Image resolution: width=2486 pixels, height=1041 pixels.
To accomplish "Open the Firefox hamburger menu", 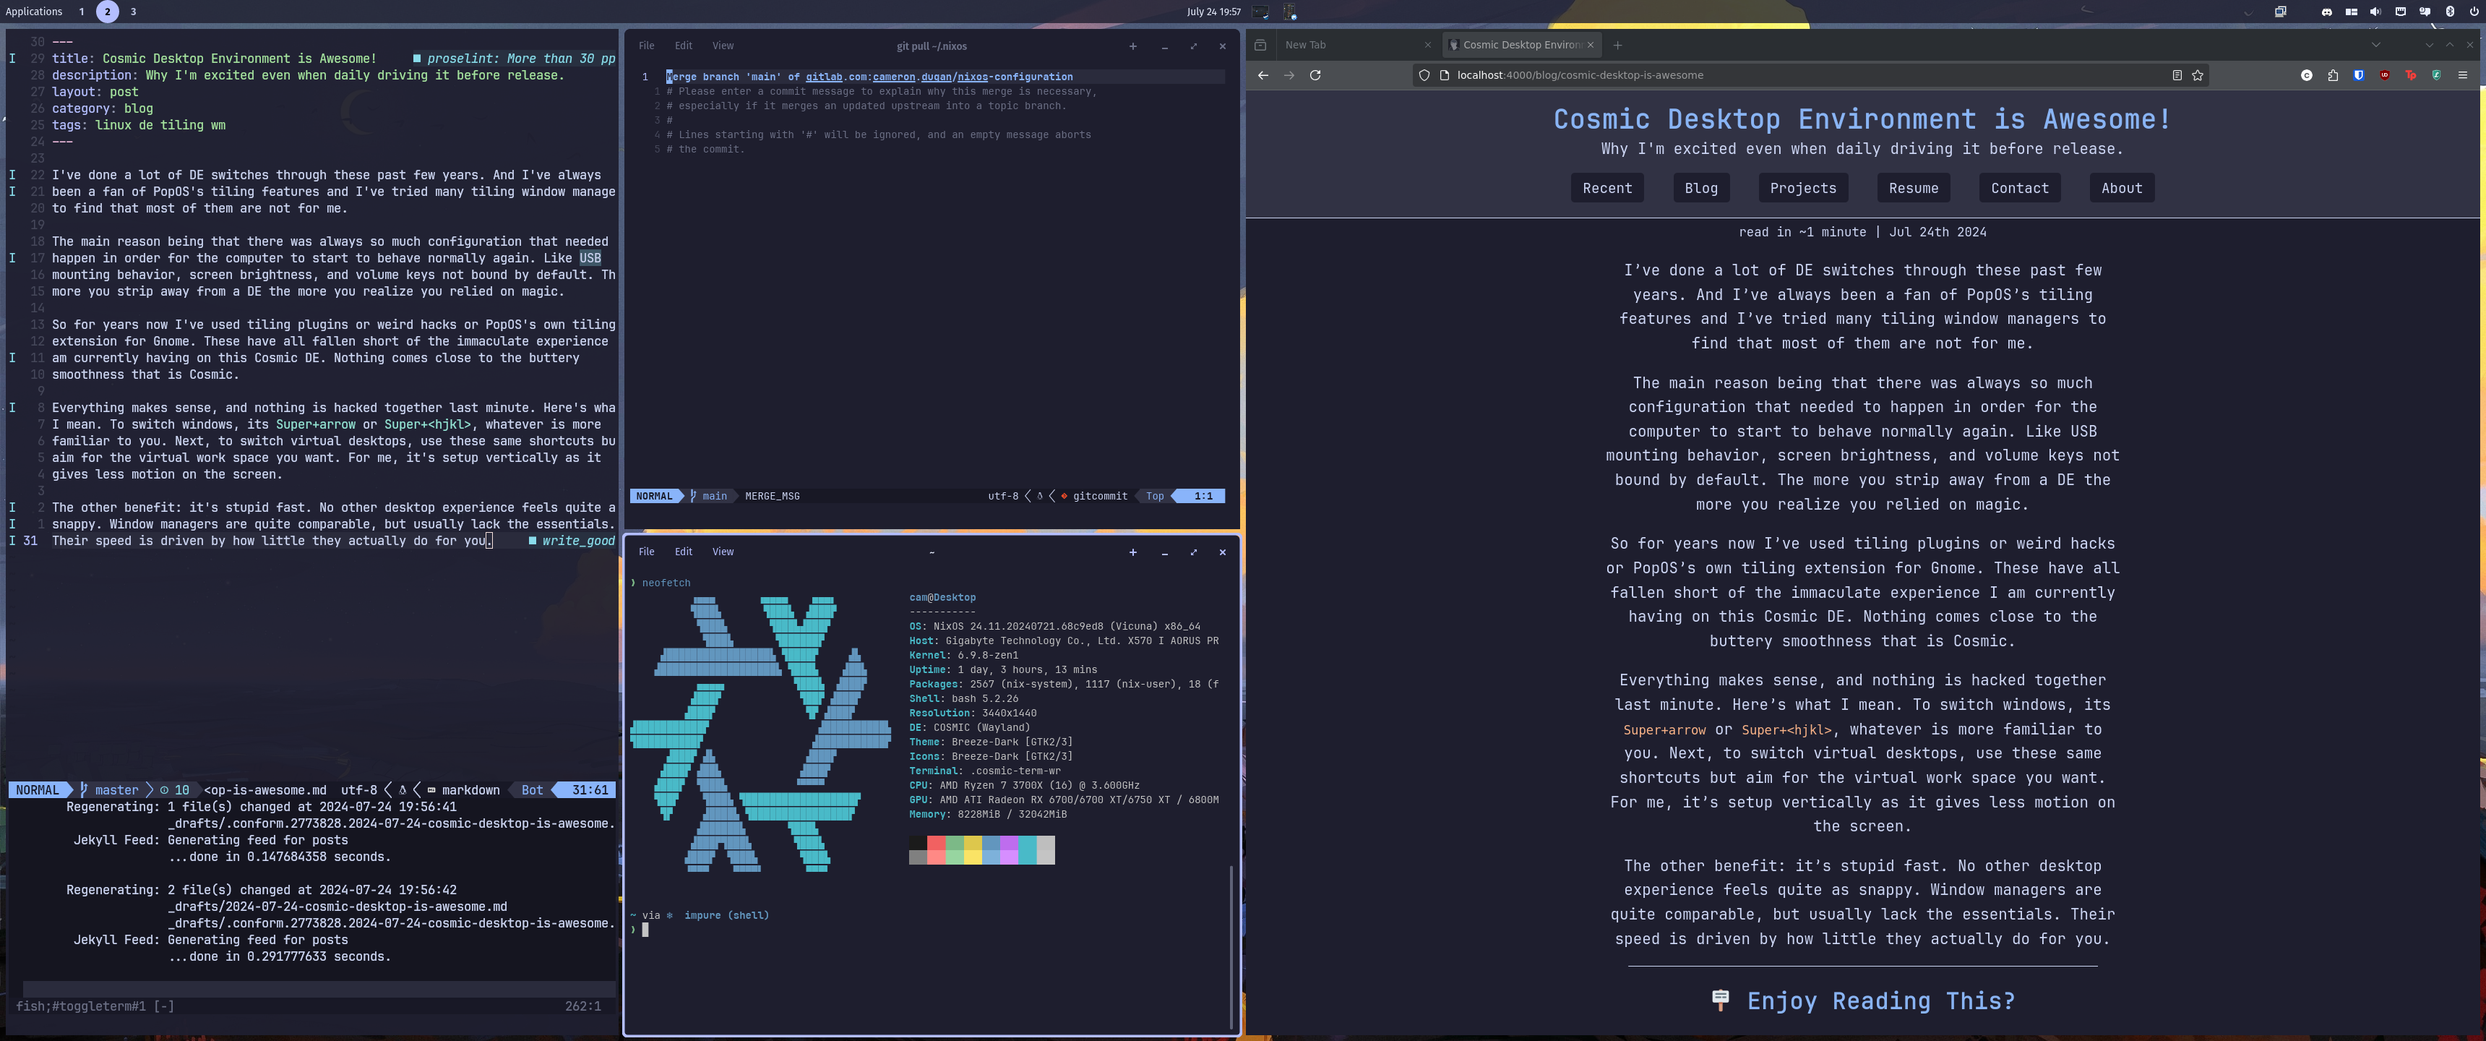I will click(x=2464, y=77).
